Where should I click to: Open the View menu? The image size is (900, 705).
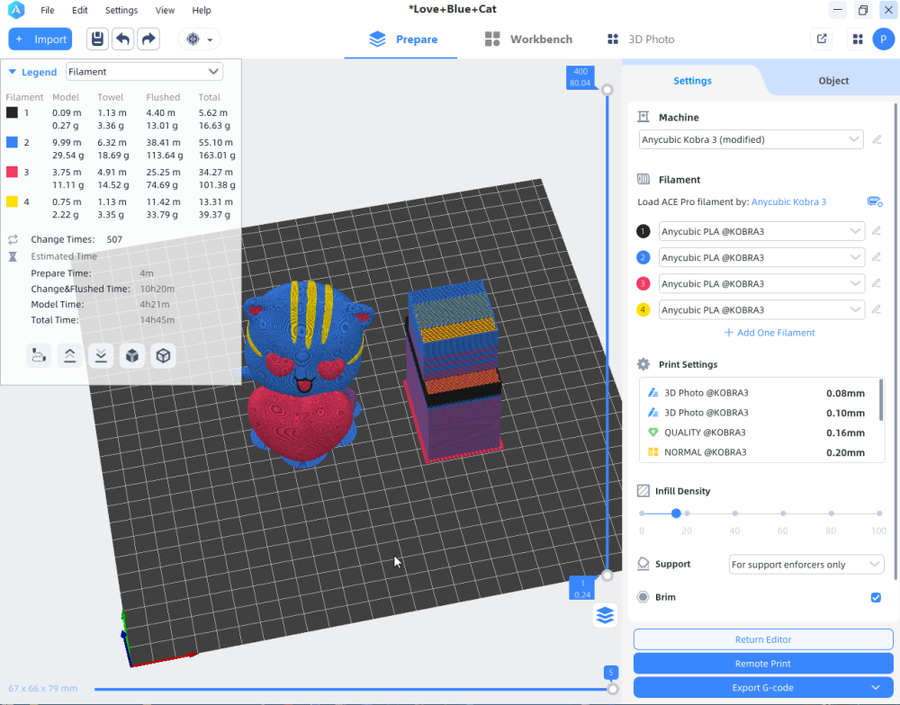165,10
